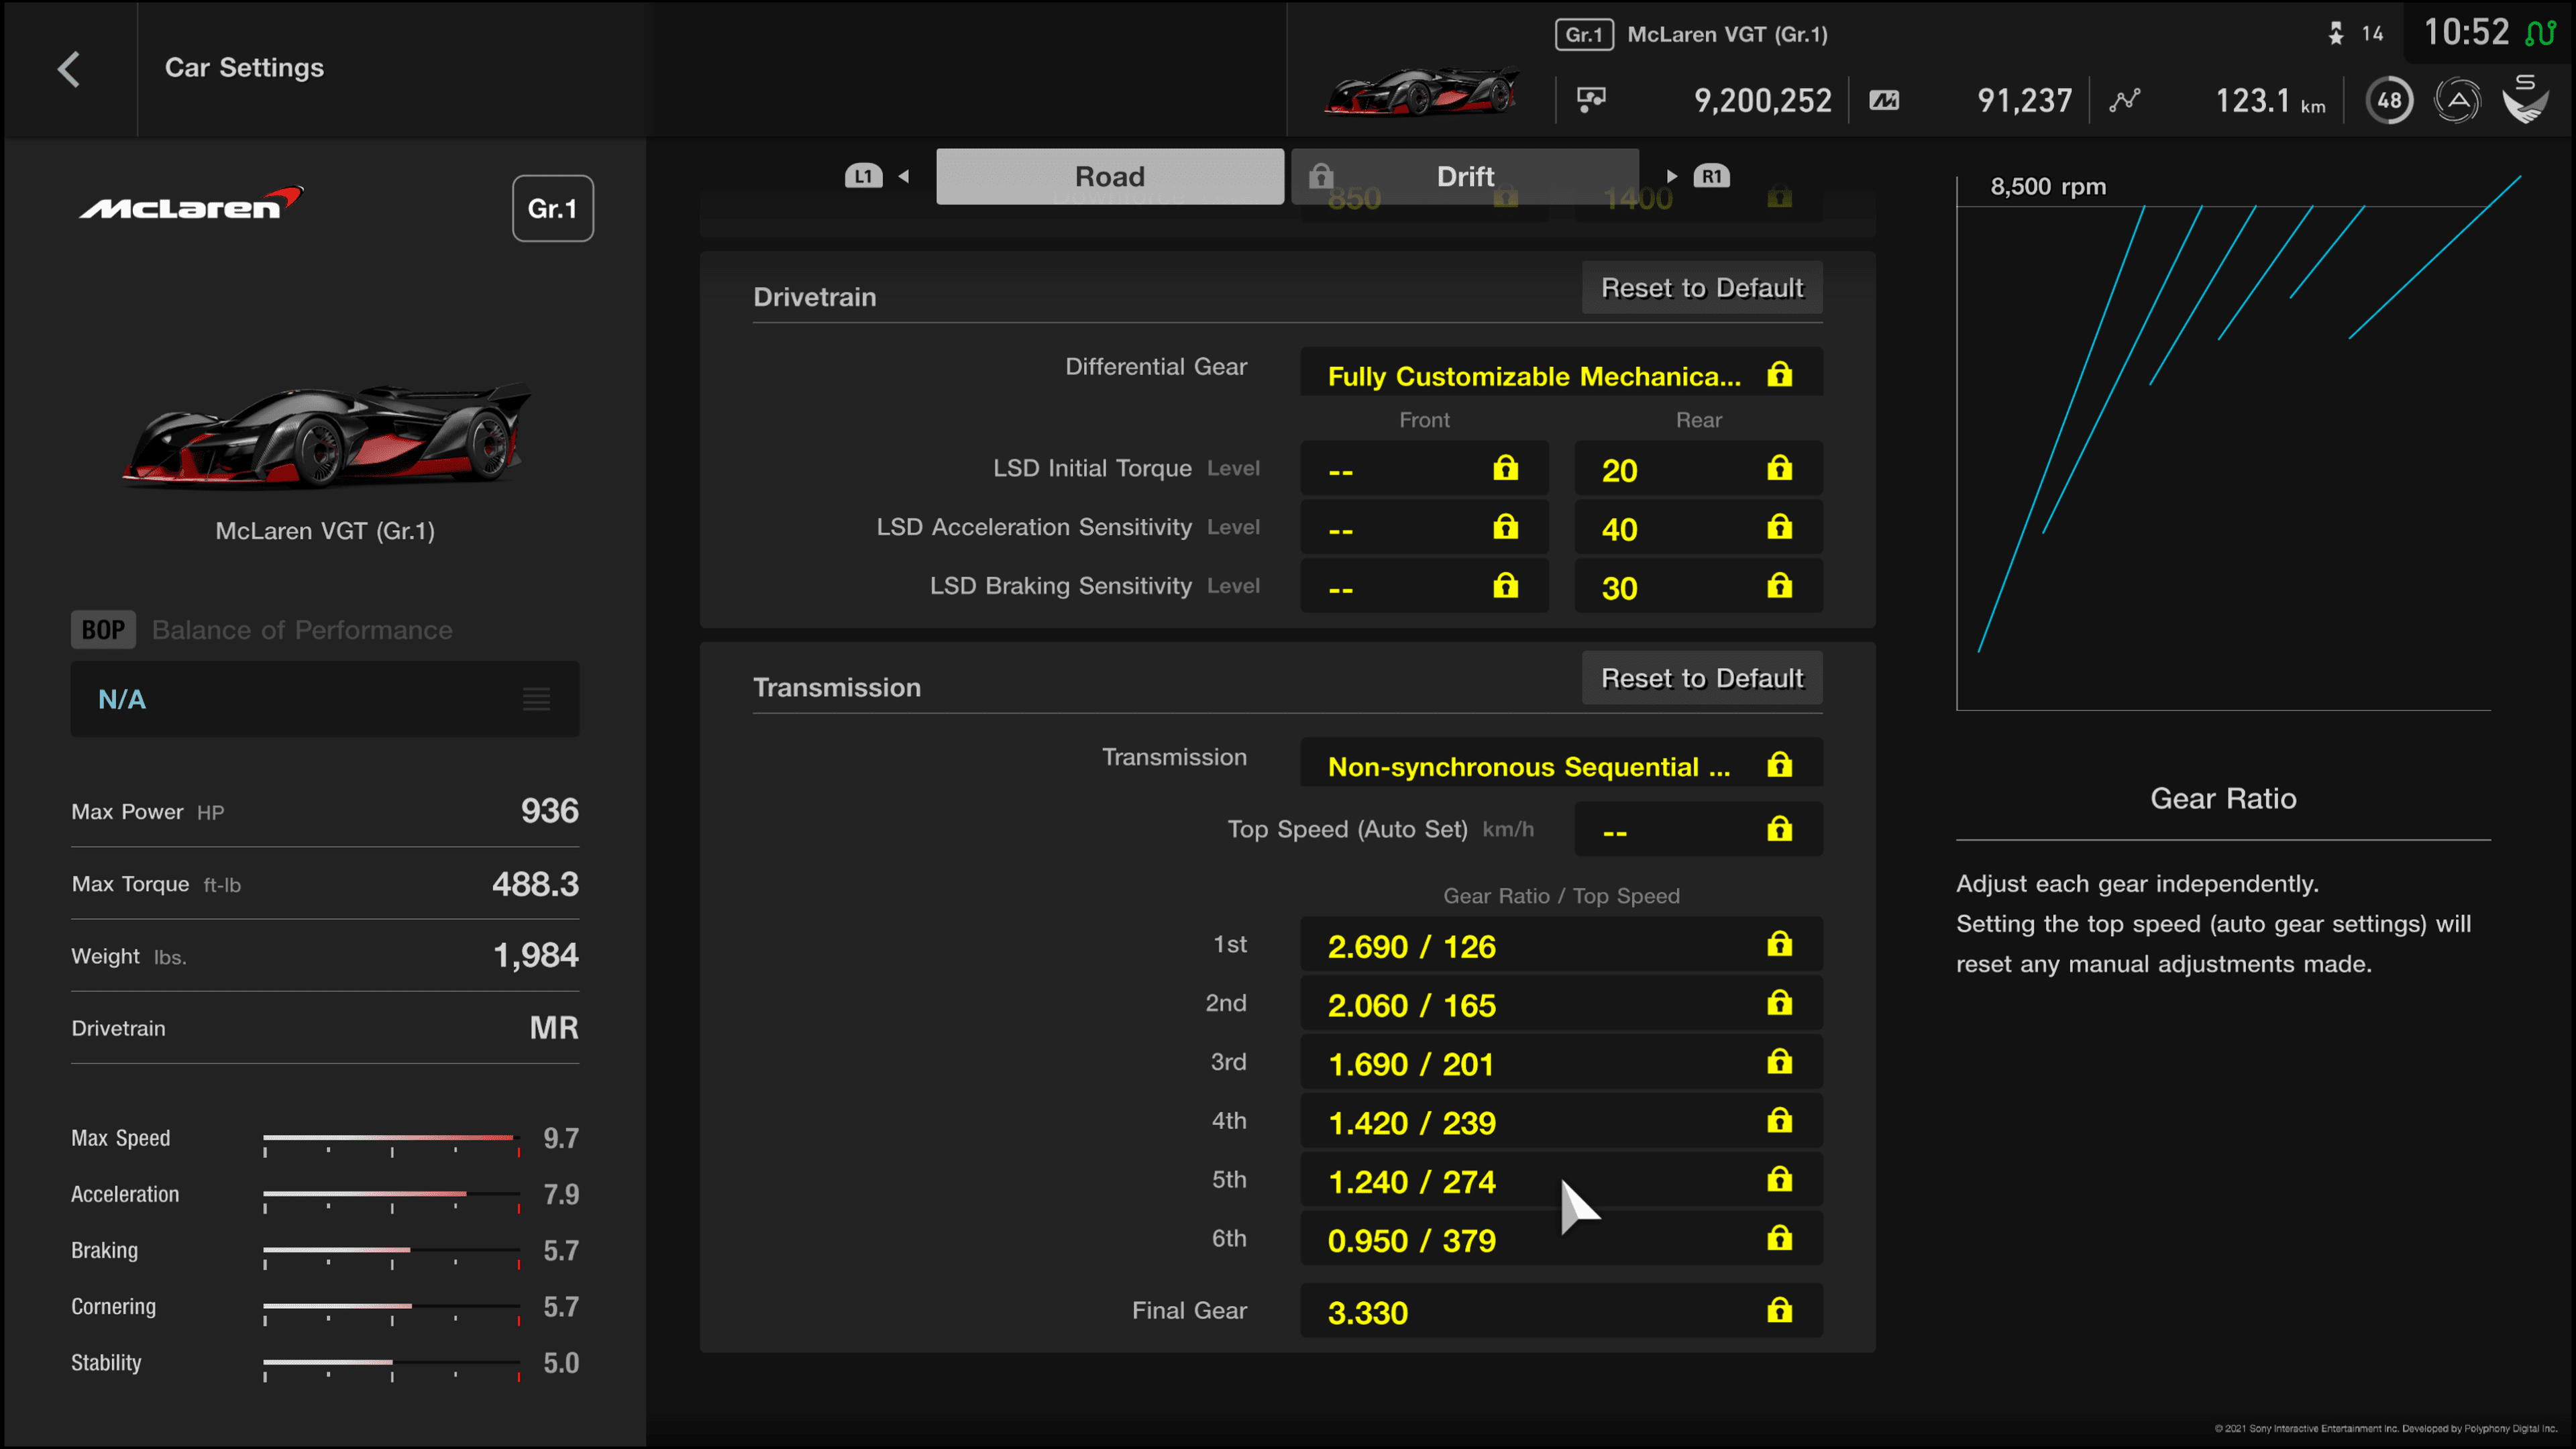Click the lock icon on 6th gear row
Screen dimensions: 2576x1449
point(1779,1238)
